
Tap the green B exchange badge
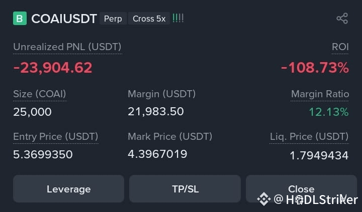(20, 18)
